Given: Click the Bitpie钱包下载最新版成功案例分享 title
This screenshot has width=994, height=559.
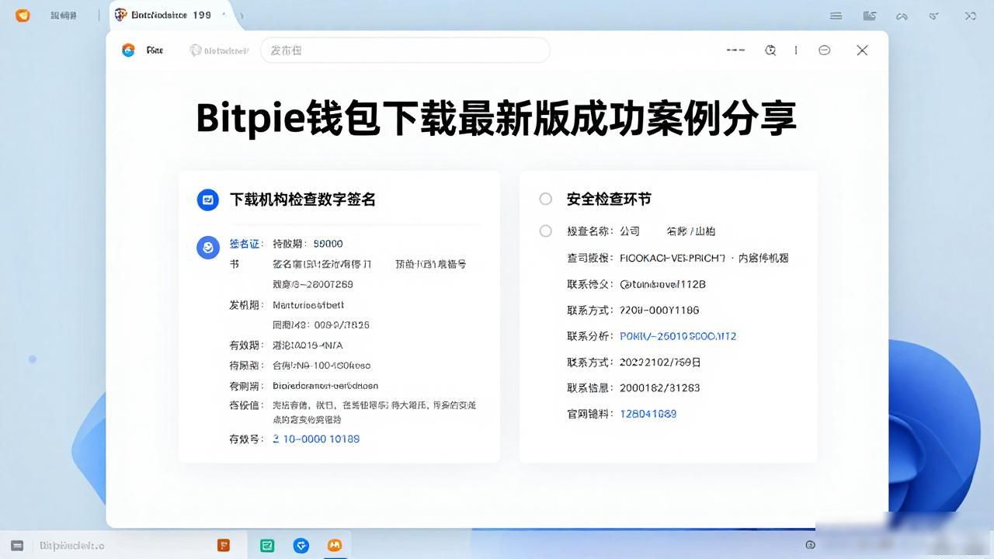Looking at the screenshot, I should [x=496, y=119].
